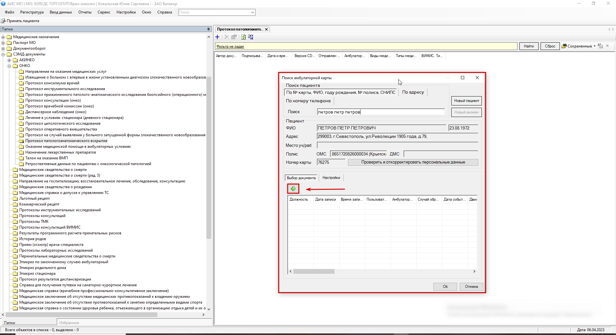Click the folder icon beside Льготный рецепт
Screen dimensions: 616x335
point(15,198)
